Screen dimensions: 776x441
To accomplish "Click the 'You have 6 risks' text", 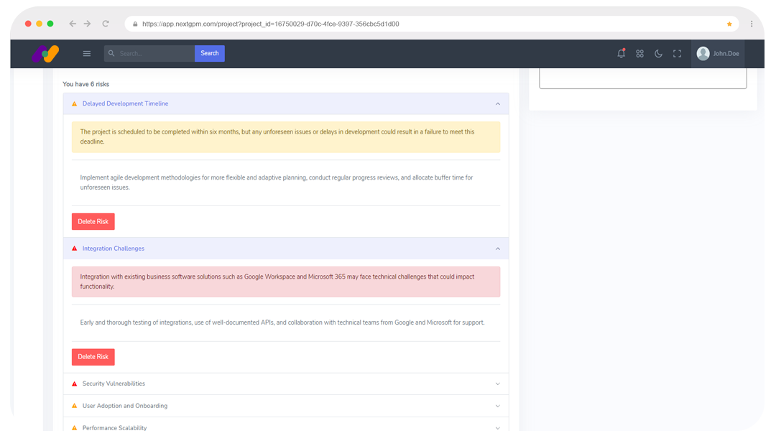I will pos(86,84).
